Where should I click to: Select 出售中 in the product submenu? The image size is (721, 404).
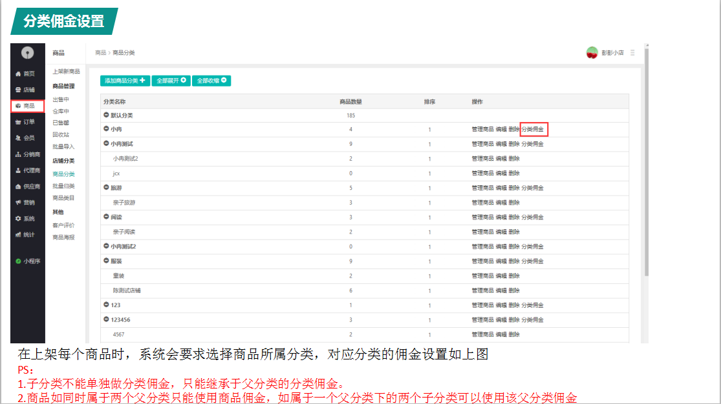point(60,99)
